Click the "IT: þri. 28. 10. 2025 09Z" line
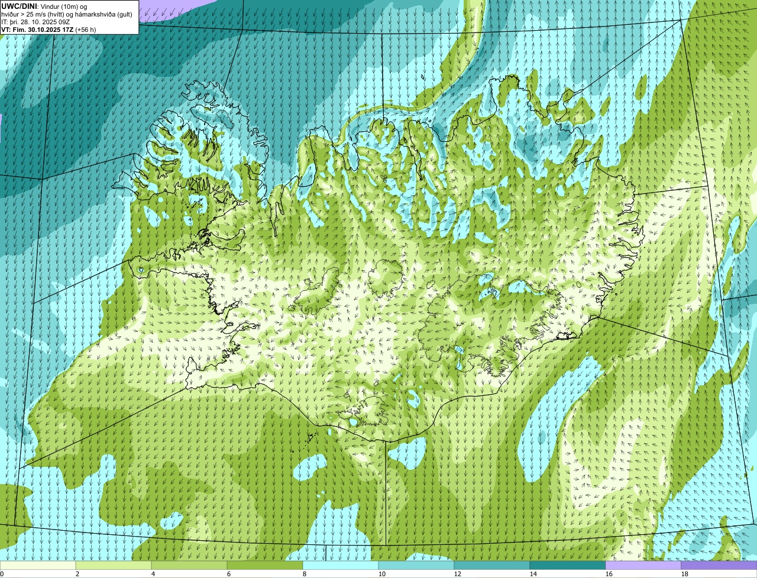The image size is (757, 578). 36,21
